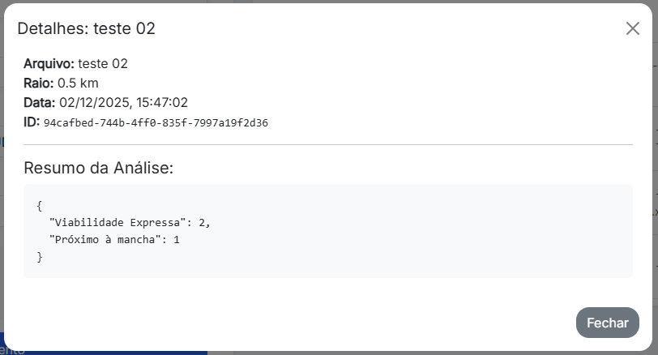
Task: Select the UUID beginning with 94cafbed
Action: [156, 123]
